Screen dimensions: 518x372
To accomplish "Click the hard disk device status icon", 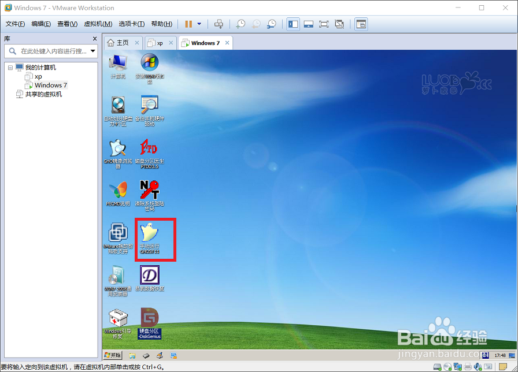I will tap(438, 367).
